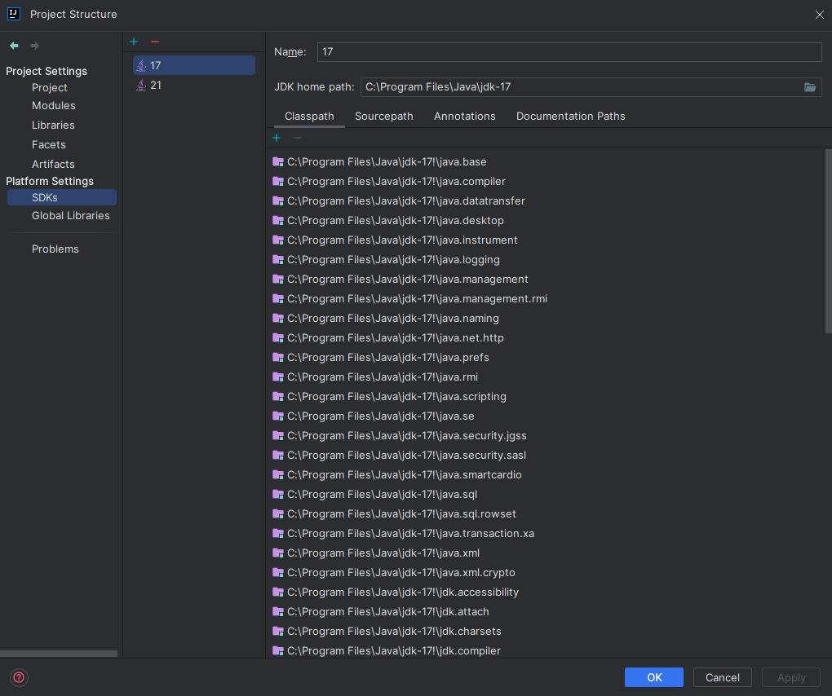Select SDK 21 in the list

[193, 85]
